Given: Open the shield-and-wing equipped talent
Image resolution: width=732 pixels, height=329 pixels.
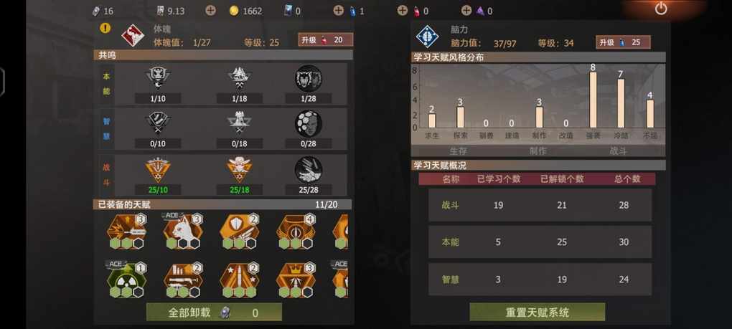Looking at the screenshot, I should coord(240,230).
